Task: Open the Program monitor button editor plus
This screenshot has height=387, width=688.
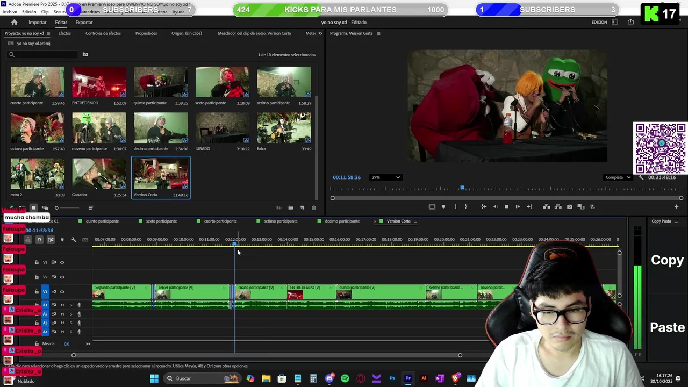Action: point(676,207)
